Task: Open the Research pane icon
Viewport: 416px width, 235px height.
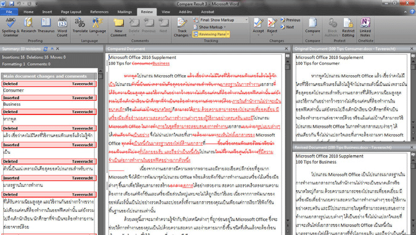Action: [28, 25]
